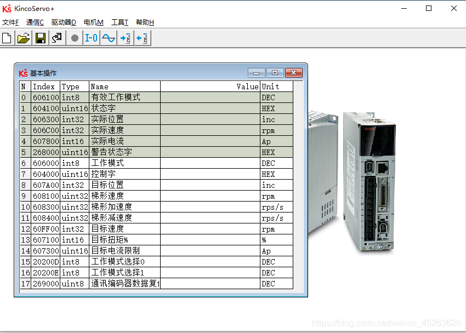Image resolution: width=466 pixels, height=333 pixels.
Task: Open the 工具T menu
Action: [120, 22]
